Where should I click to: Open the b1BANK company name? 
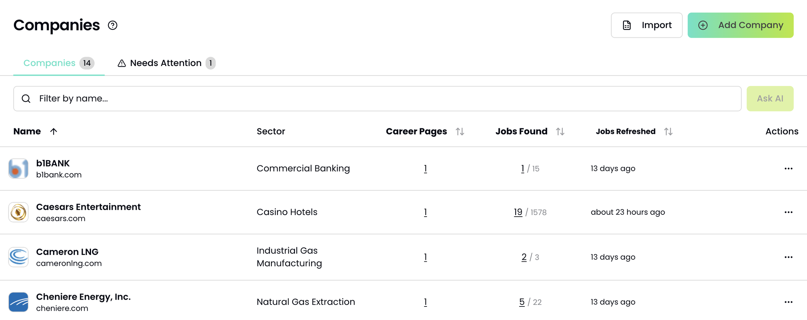click(53, 163)
